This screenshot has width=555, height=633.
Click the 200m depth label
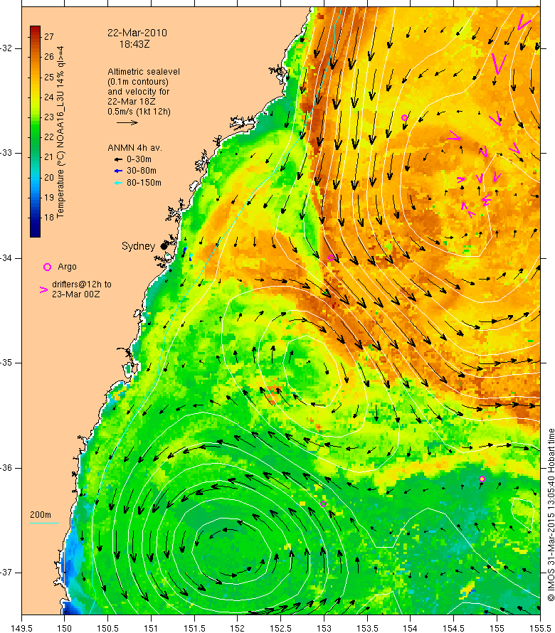click(41, 515)
